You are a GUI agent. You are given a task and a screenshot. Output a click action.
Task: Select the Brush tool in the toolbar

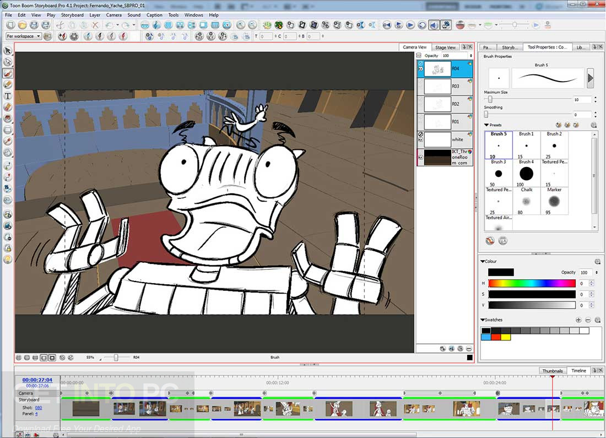click(x=7, y=73)
